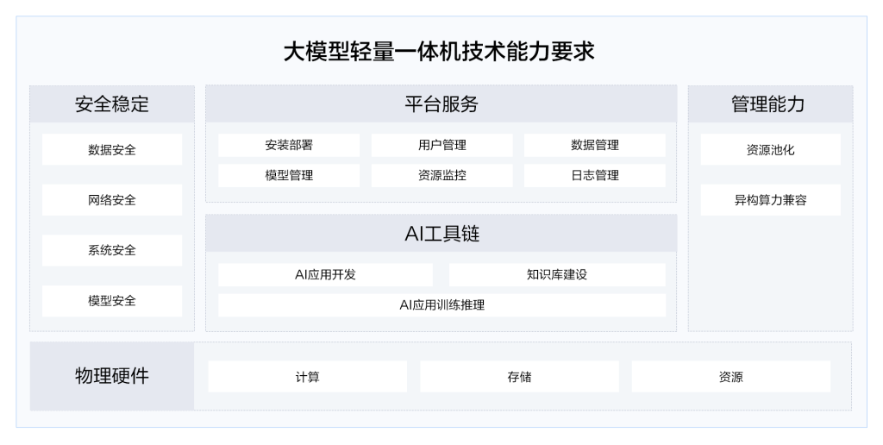883x445 pixels.
Task: Click the 存储 hardware box
Action: pos(519,377)
